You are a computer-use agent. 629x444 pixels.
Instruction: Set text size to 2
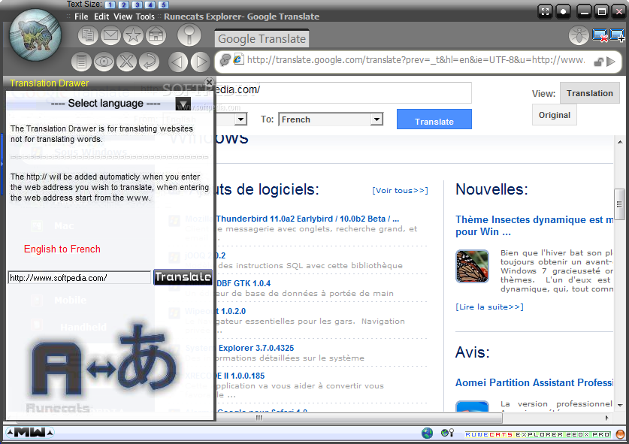123,5
